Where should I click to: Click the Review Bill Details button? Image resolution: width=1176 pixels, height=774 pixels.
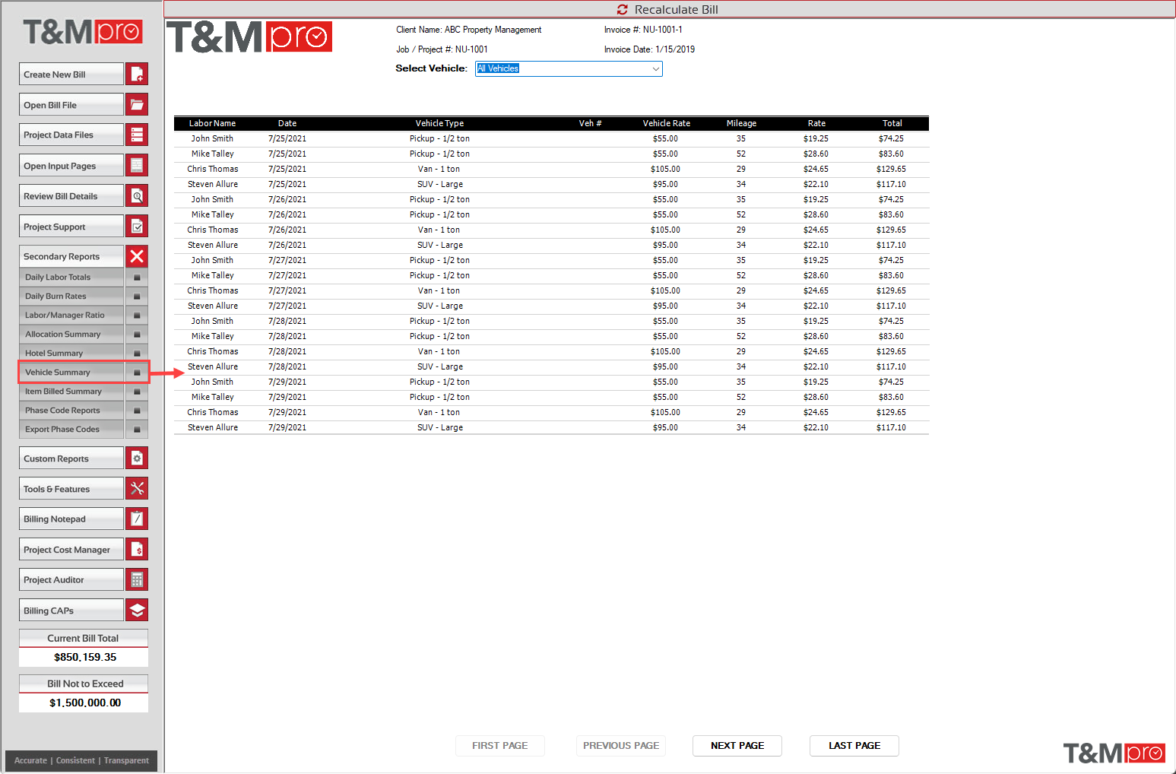tap(71, 195)
